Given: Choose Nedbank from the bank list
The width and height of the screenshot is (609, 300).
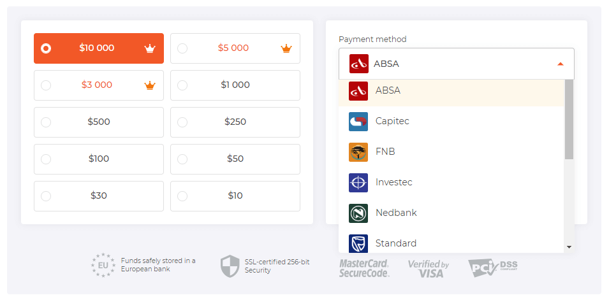Looking at the screenshot, I should pos(451,213).
